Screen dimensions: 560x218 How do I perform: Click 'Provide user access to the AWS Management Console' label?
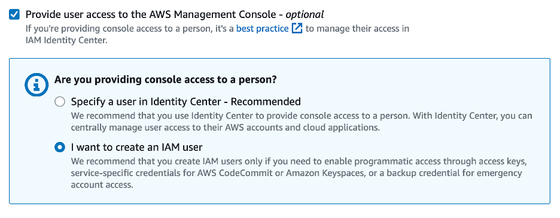175,14
